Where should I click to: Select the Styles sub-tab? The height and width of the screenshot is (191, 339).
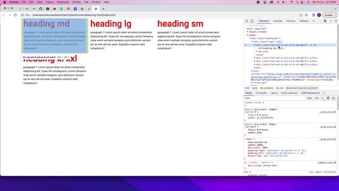pyautogui.click(x=248, y=93)
